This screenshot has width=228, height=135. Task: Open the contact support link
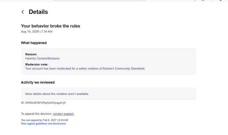pos(63,114)
